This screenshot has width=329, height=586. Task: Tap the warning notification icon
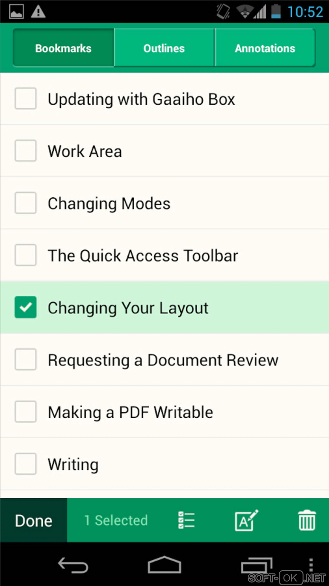[x=38, y=12]
